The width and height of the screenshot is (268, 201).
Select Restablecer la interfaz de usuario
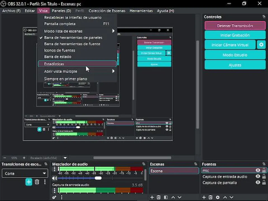pos(77,17)
